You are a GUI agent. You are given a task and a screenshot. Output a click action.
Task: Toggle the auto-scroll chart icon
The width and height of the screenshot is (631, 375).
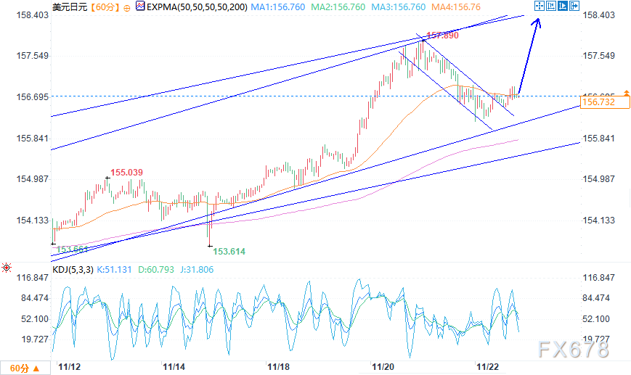coord(563,7)
